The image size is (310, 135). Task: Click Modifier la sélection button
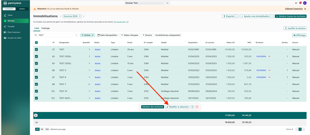click(177, 107)
